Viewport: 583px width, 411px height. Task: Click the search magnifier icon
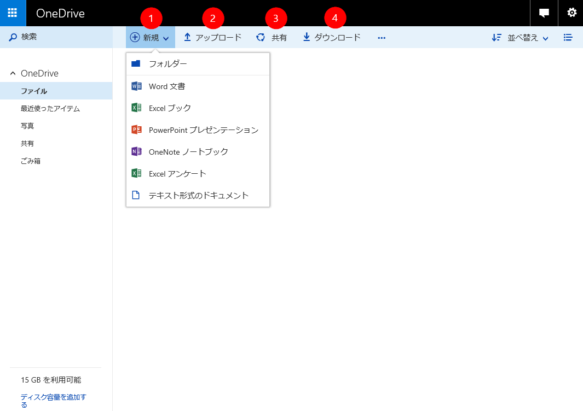pos(13,37)
